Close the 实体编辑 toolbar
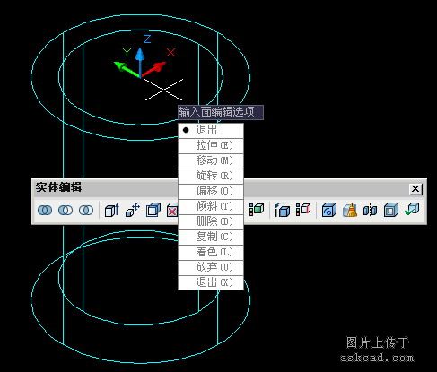 pos(415,189)
